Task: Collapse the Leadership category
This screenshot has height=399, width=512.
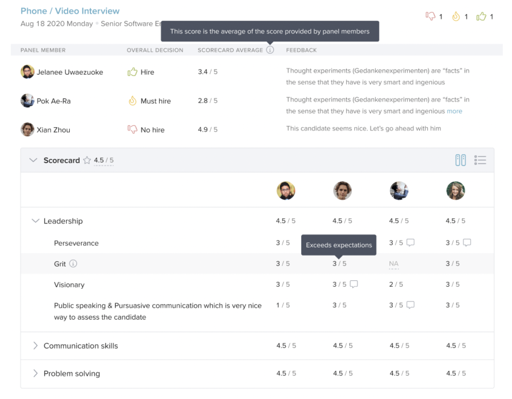Action: pos(36,221)
